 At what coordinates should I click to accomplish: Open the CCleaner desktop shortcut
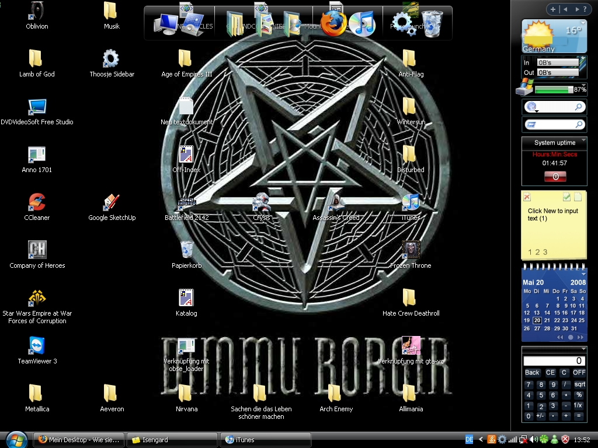tap(37, 202)
